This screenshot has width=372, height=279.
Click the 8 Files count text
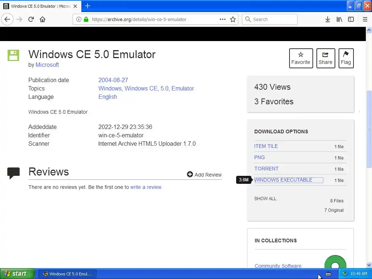pyautogui.click(x=337, y=201)
